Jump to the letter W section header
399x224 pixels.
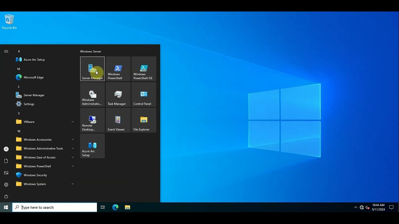(x=19, y=131)
